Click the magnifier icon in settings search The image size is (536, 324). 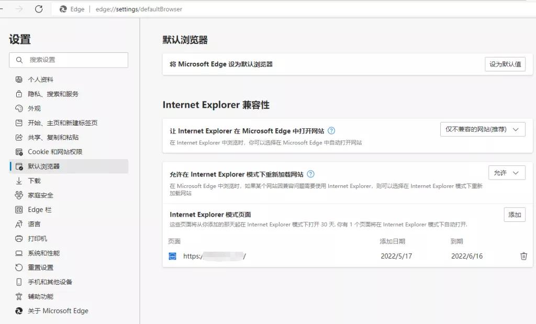pyautogui.click(x=19, y=60)
